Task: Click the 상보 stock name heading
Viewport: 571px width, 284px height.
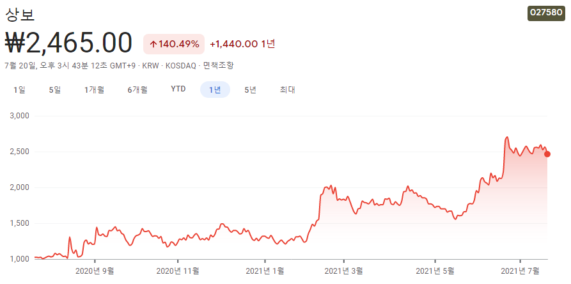Action: [x=20, y=14]
